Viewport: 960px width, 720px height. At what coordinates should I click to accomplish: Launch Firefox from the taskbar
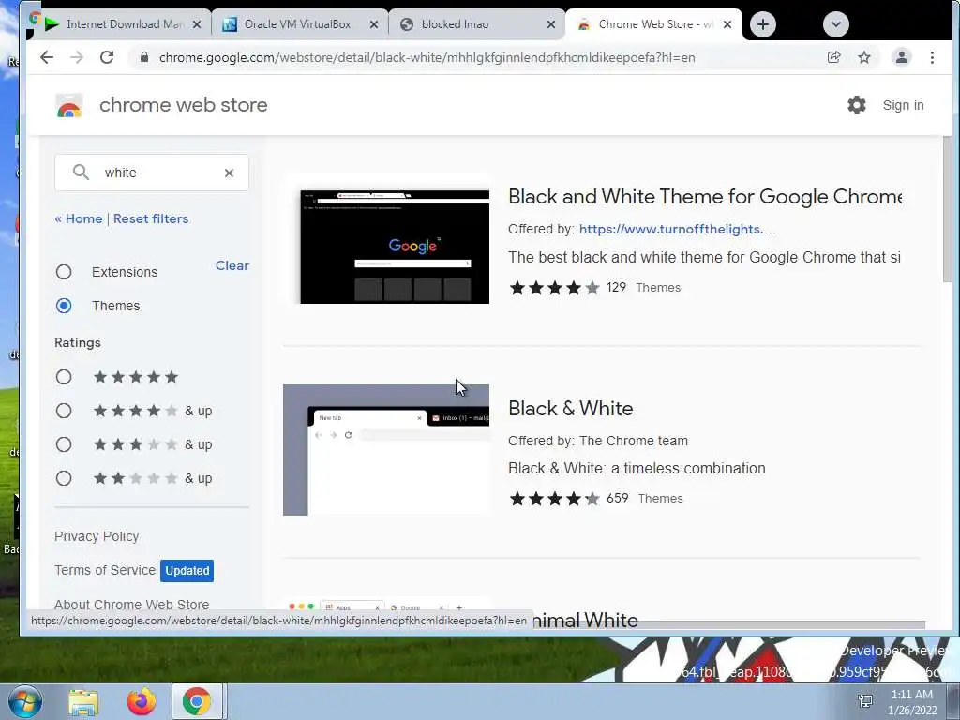coord(142,702)
